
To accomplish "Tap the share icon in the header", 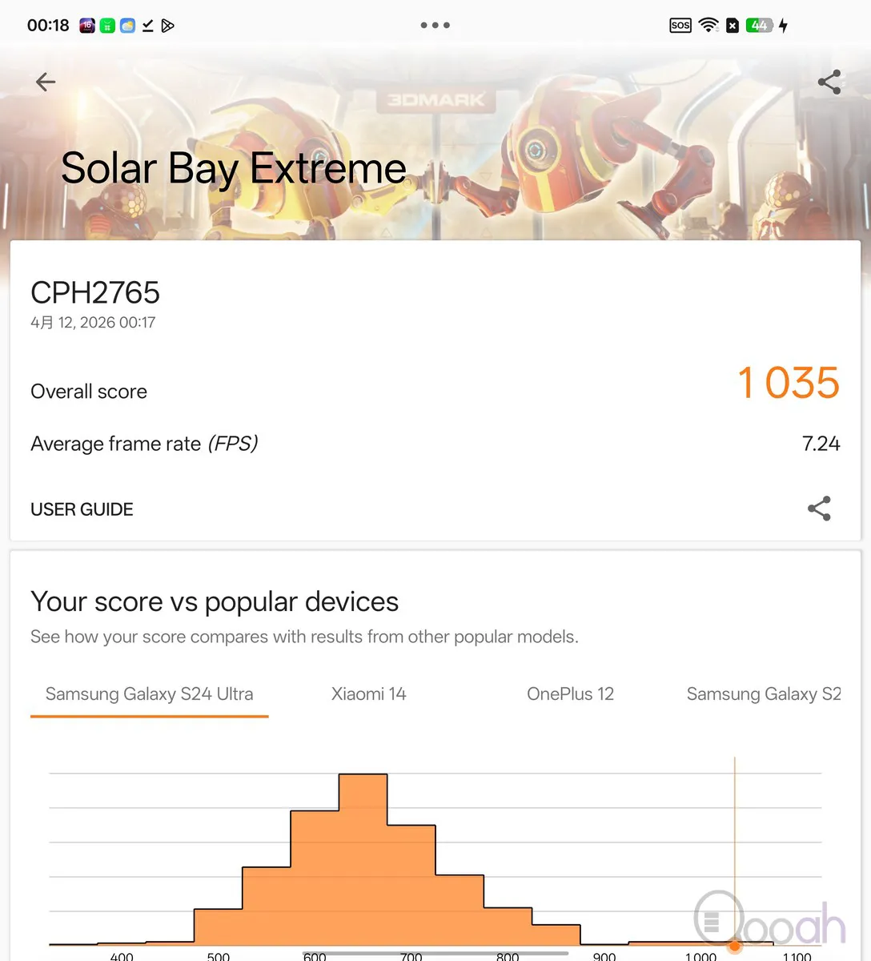I will 829,82.
